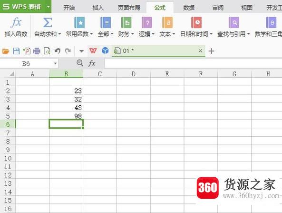Click the select-all corner triangle of the grid

click(12, 74)
